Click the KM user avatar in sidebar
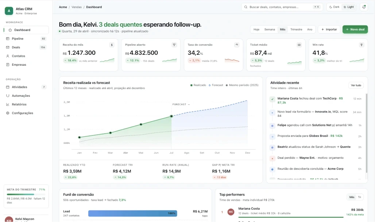The image size is (375, 222). click(x=9, y=220)
